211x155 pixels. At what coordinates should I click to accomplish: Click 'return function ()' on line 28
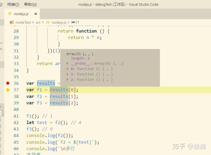(81, 31)
